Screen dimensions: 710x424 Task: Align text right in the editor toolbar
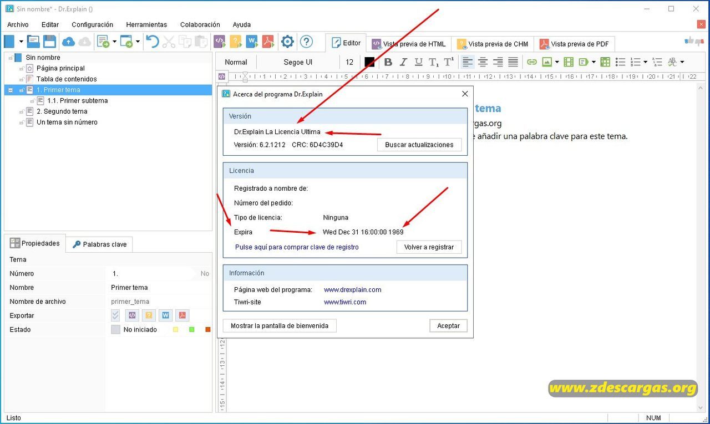(x=498, y=62)
